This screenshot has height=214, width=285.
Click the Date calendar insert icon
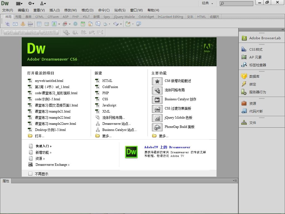pos(83,24)
